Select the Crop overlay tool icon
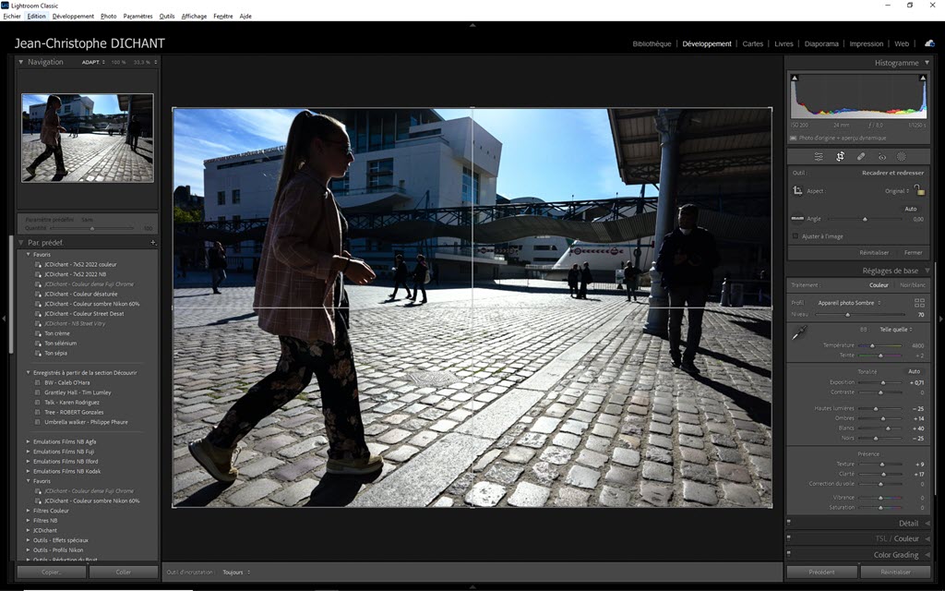The height and width of the screenshot is (591, 945). (840, 157)
